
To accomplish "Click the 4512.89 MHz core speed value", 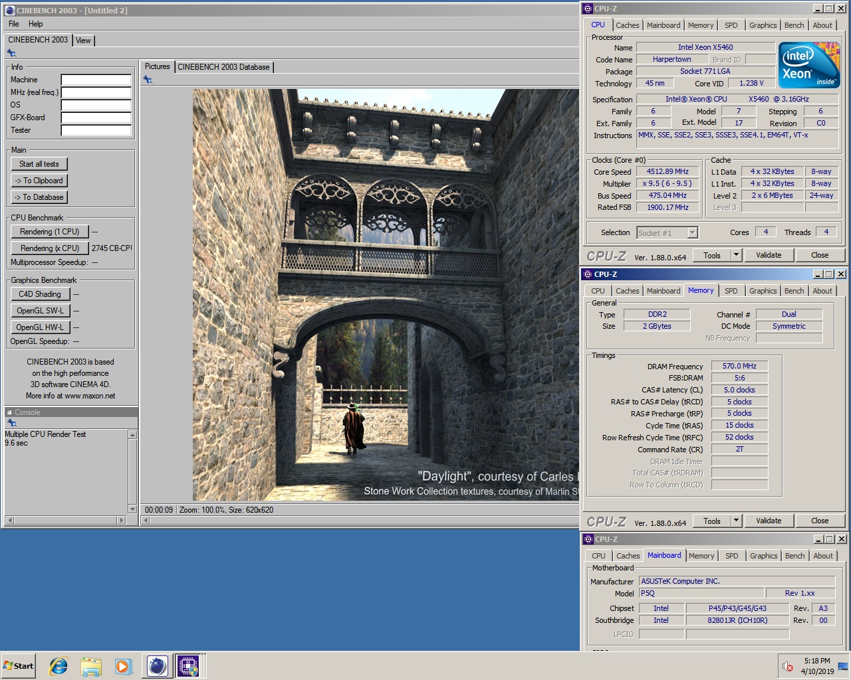I will click(x=668, y=171).
